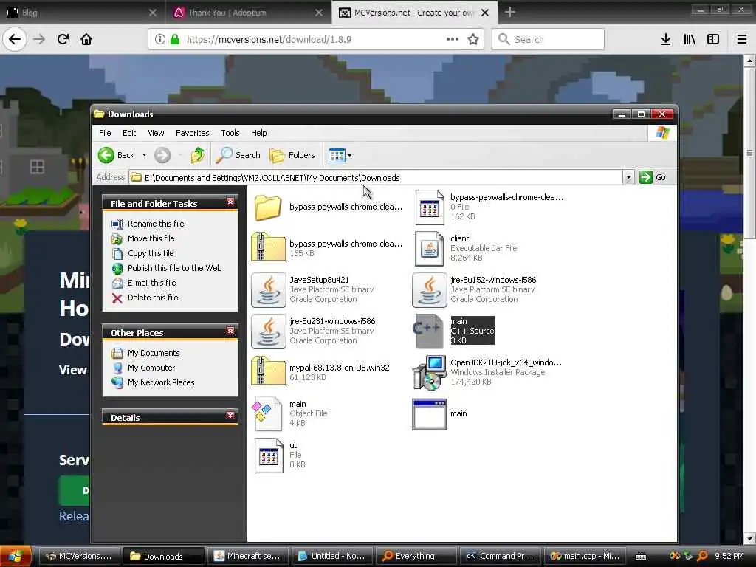The image size is (756, 567).
Task: Open the View menu
Action: (x=156, y=133)
